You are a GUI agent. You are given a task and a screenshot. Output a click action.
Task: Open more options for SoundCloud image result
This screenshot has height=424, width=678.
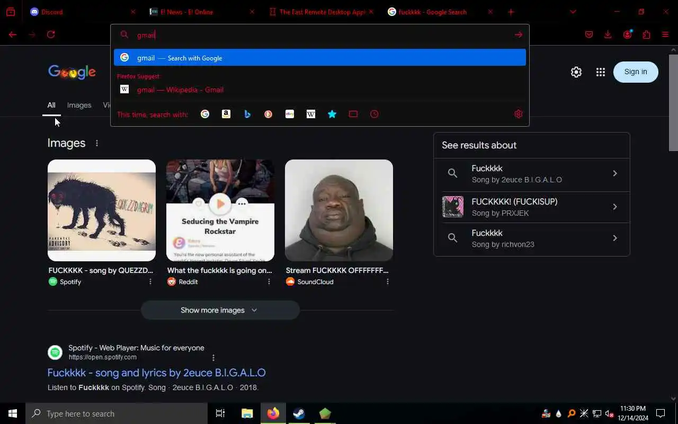[x=388, y=282]
